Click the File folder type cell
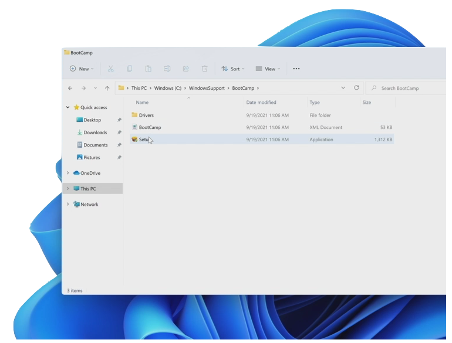452x343 pixels. [x=320, y=115]
